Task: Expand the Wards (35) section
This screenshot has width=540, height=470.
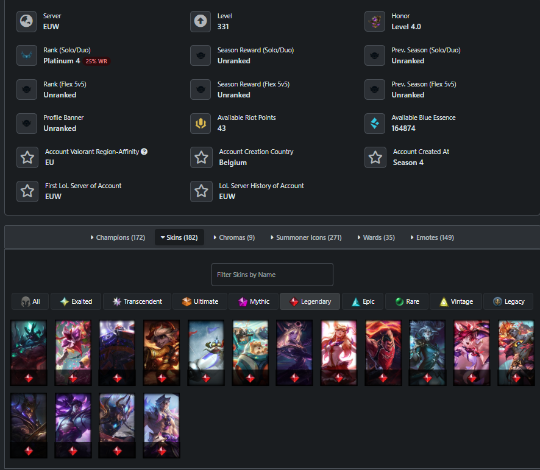Action: click(x=376, y=237)
